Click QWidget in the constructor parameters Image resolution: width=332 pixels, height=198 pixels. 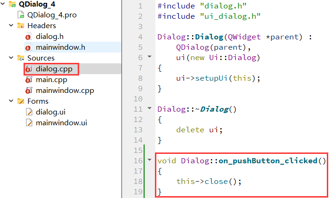pos(244,37)
